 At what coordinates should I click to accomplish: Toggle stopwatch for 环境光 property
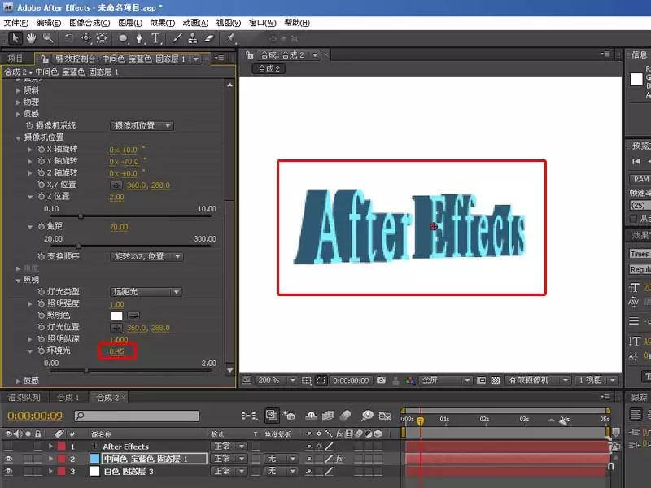pos(42,351)
